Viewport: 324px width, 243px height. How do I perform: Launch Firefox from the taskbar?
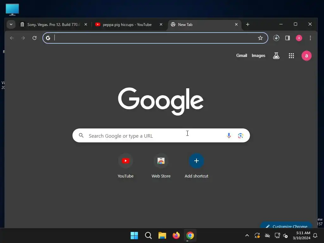[x=176, y=235]
